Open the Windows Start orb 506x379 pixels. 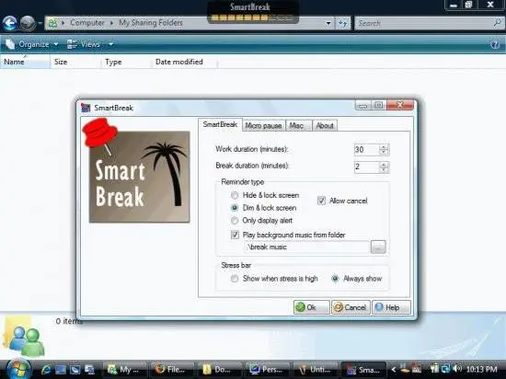click(x=18, y=369)
